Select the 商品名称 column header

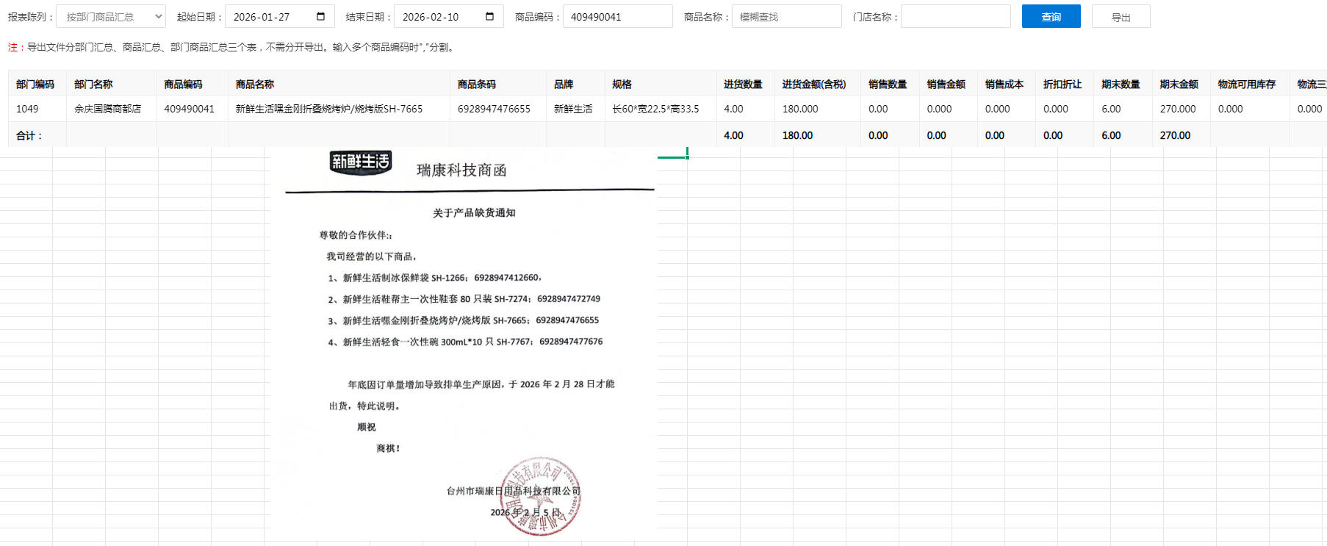(255, 84)
